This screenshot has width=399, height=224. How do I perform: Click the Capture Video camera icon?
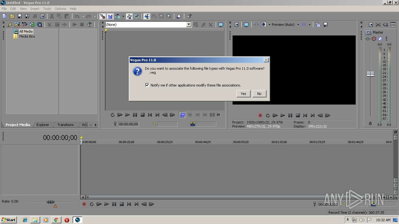pyautogui.click(x=25, y=25)
